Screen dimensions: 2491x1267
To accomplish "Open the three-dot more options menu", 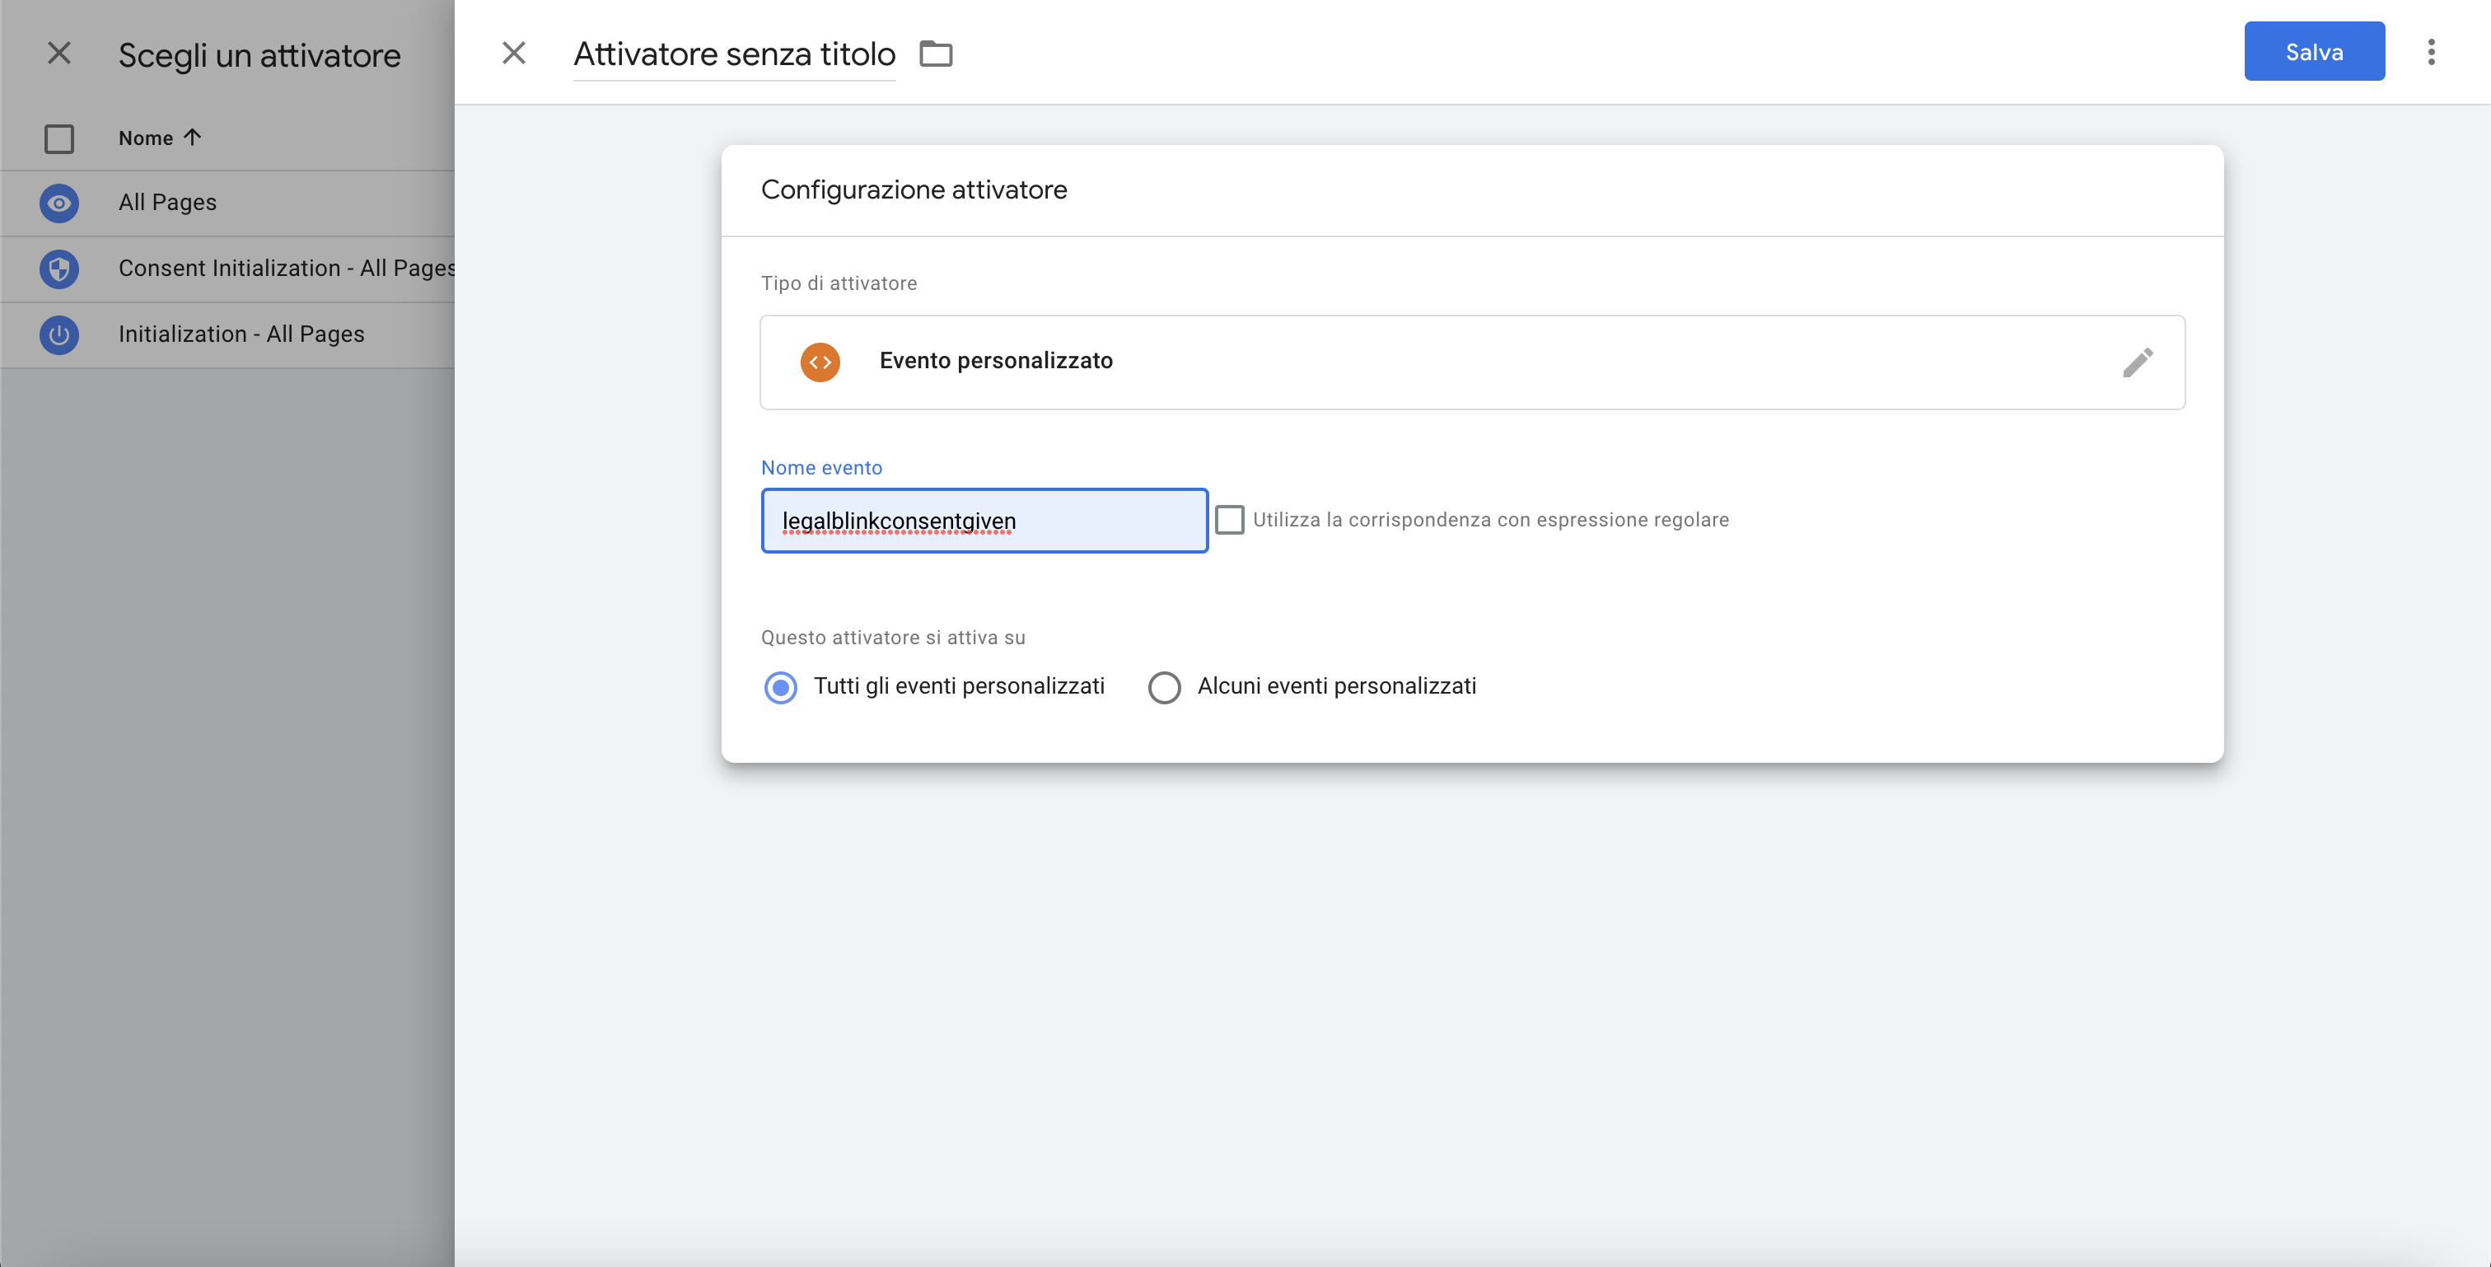I will [2431, 52].
